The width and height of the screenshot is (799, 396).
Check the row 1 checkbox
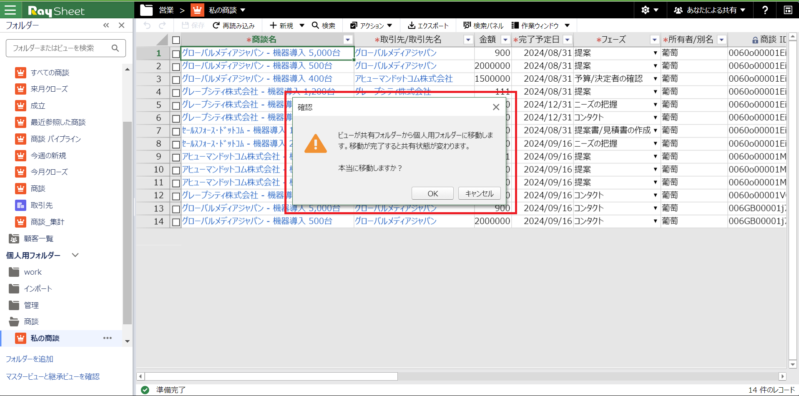click(x=176, y=54)
